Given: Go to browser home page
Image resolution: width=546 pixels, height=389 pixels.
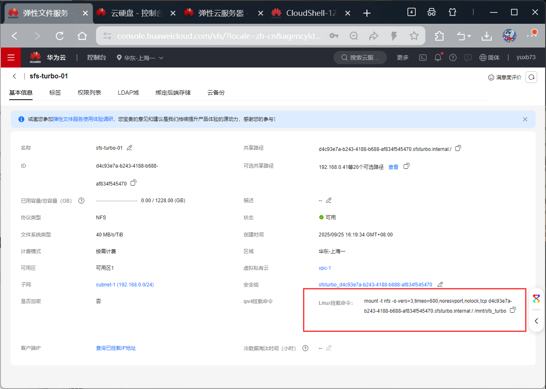Looking at the screenshot, I should (82, 36).
